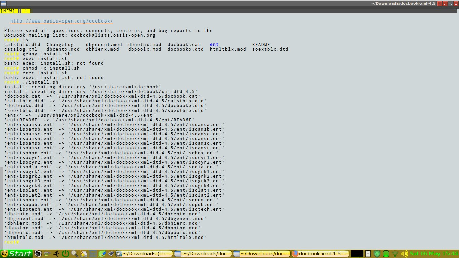The height and width of the screenshot is (258, 459).
Task: Open the green leaf pen editor icon
Action: click(x=102, y=254)
